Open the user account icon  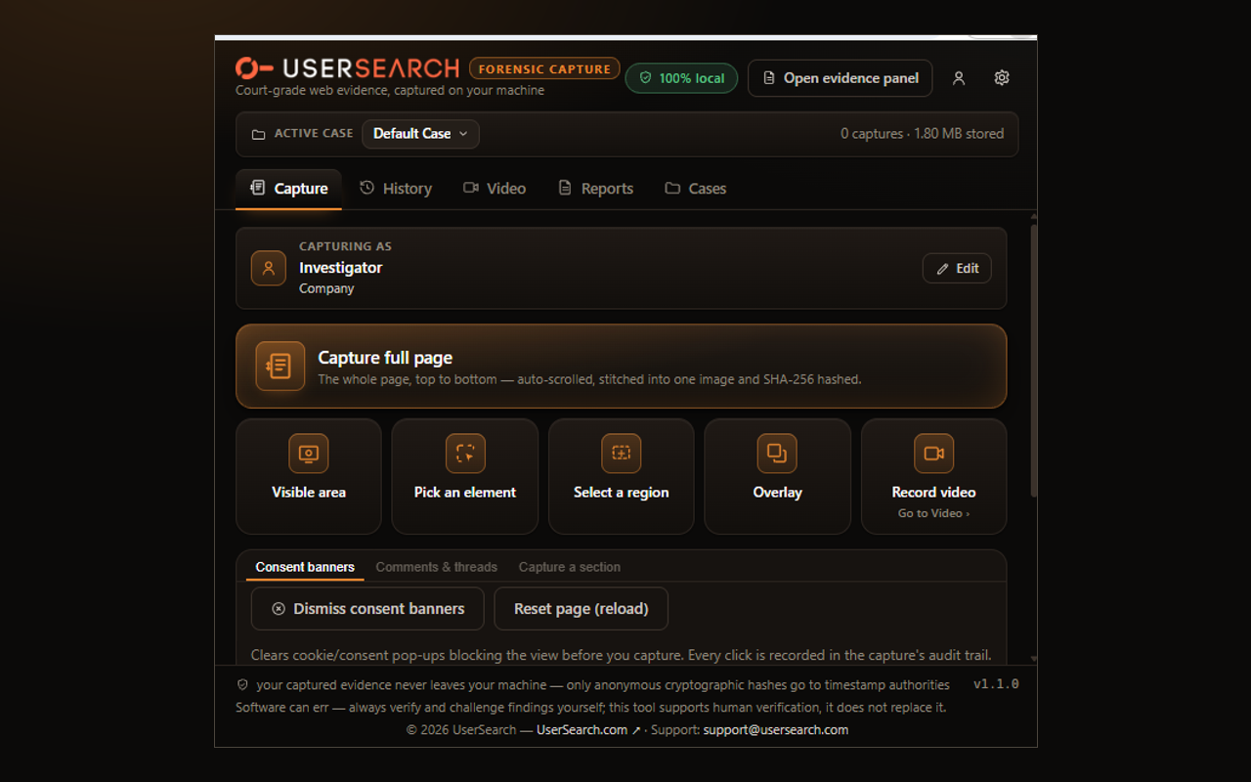(959, 78)
